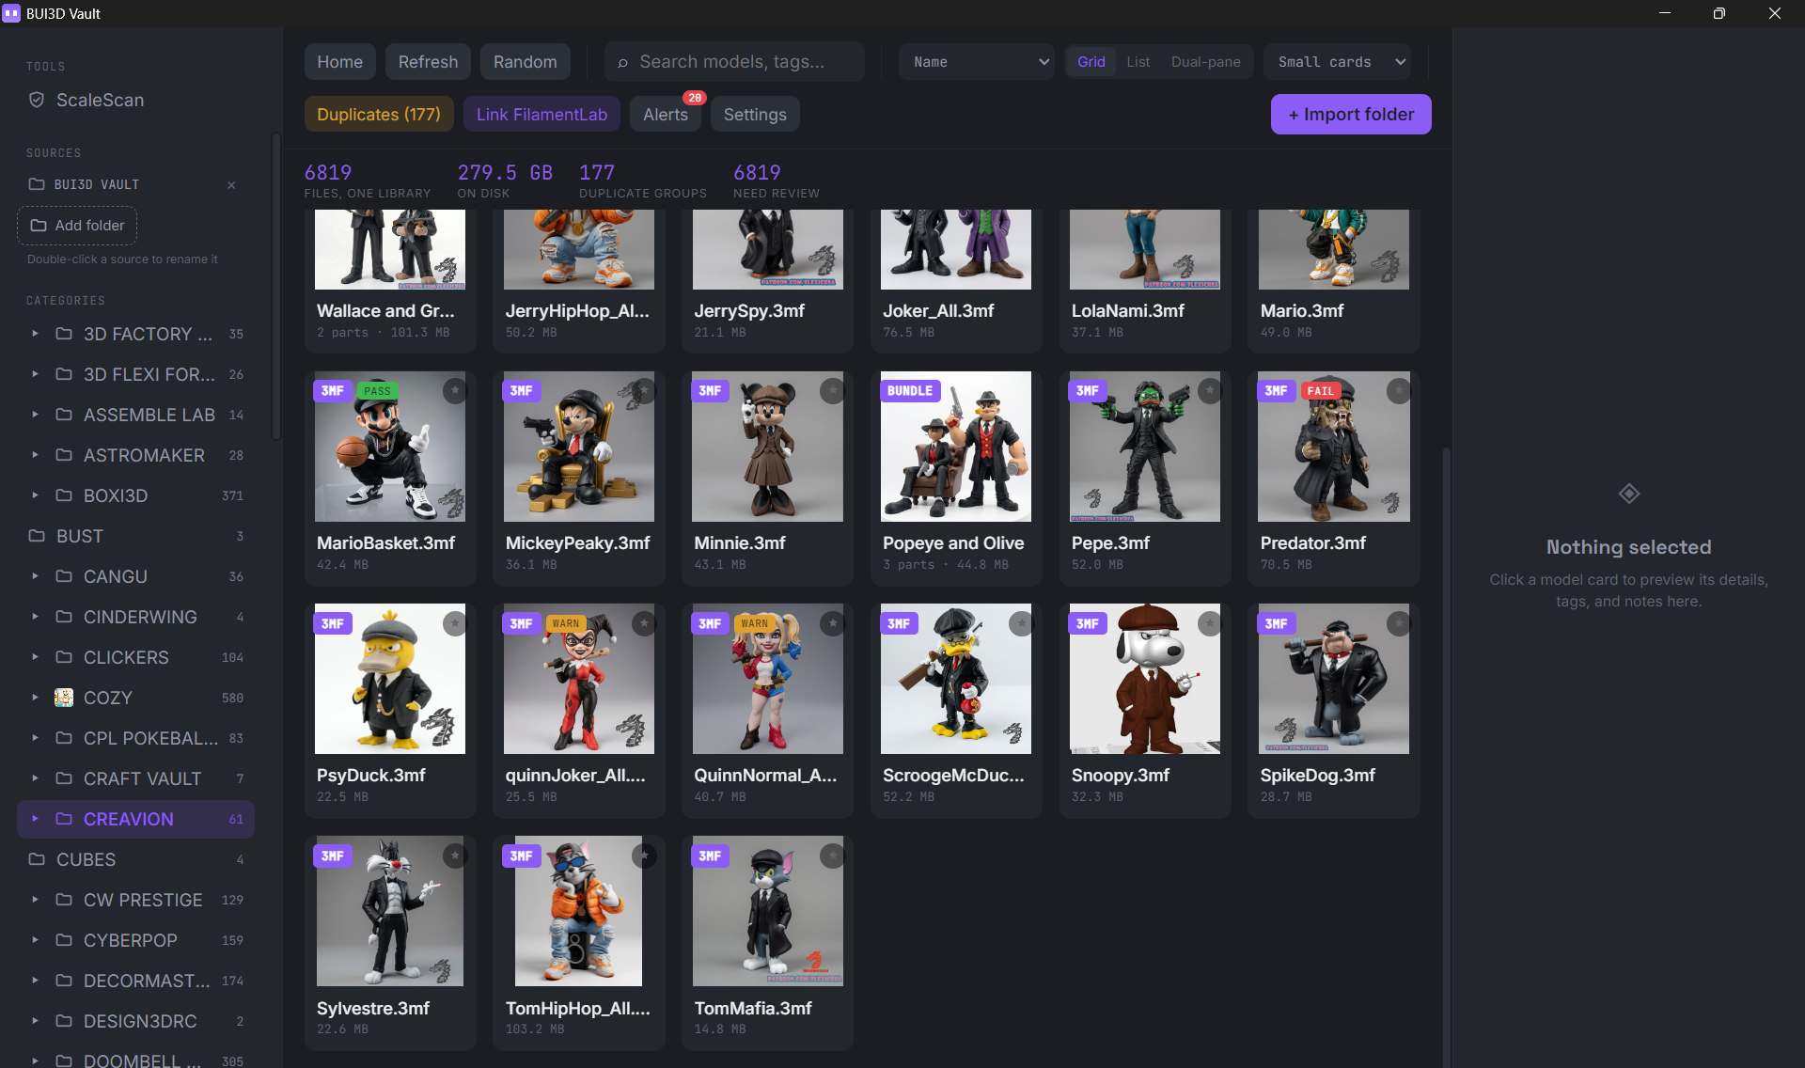Open the Name sort dropdown
1805x1068 pixels.
977,62
